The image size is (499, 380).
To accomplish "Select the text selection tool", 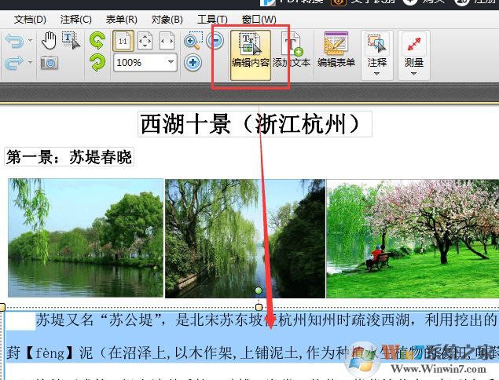I will coord(71,40).
